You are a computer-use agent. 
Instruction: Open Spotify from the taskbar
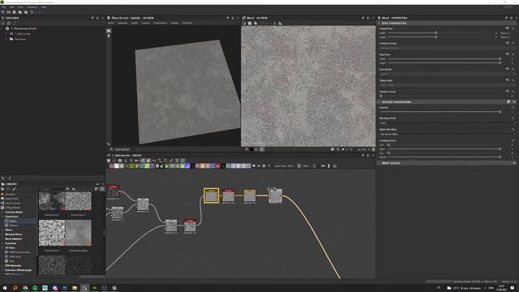pyautogui.click(x=35, y=288)
